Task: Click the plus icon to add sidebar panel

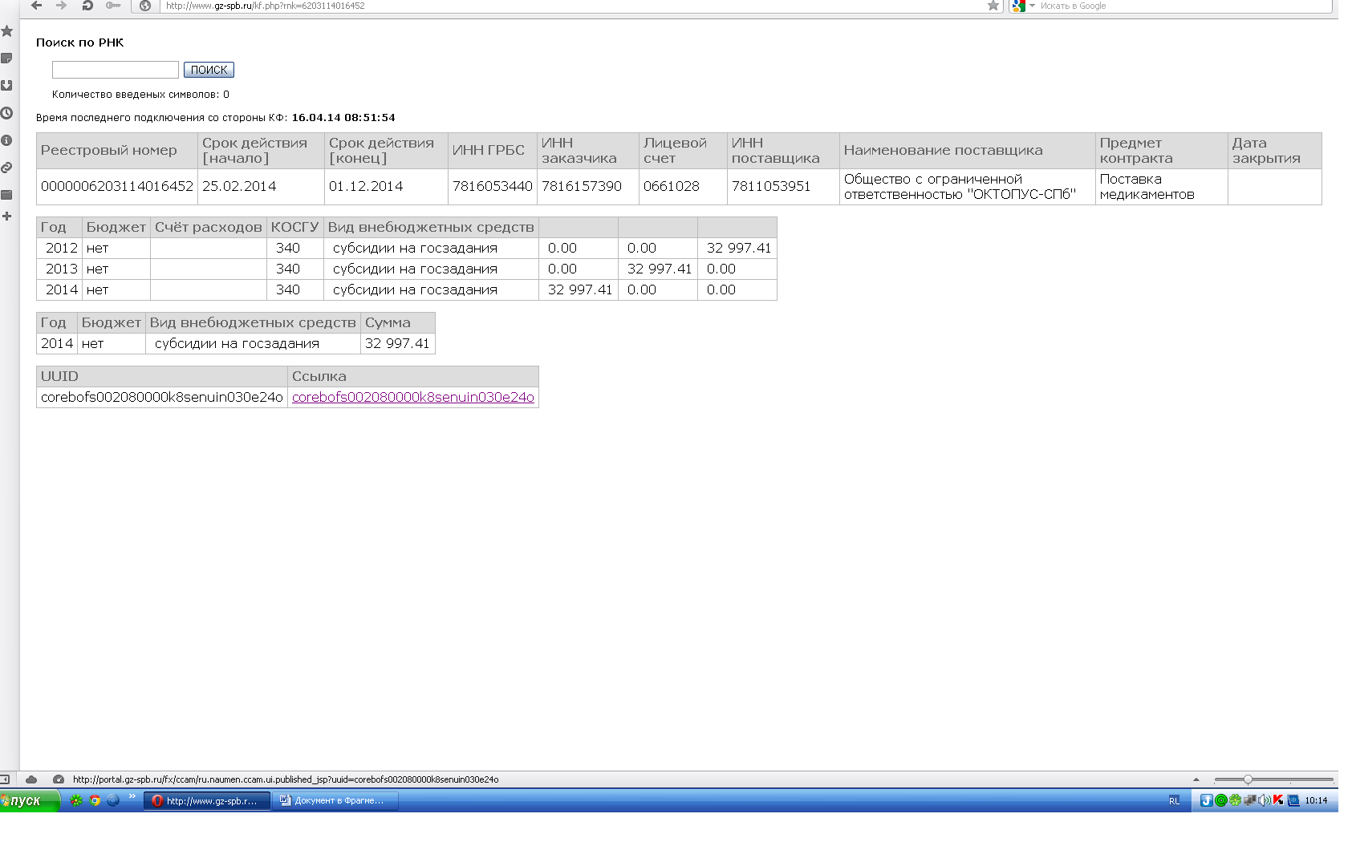Action: tap(7, 217)
